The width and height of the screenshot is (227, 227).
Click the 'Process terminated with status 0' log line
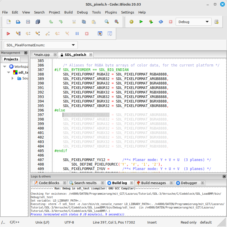(x=77, y=214)
